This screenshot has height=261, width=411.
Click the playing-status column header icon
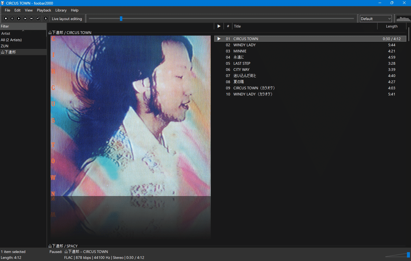[219, 26]
